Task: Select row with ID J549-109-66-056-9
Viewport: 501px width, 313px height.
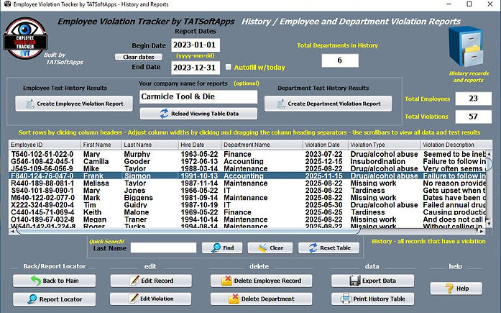Action: point(247,169)
